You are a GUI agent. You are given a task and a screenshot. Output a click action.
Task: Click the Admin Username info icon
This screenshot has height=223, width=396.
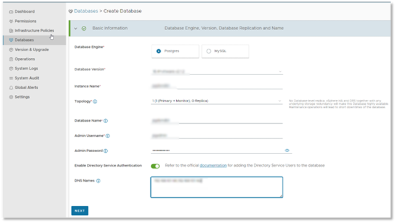[x=108, y=136]
